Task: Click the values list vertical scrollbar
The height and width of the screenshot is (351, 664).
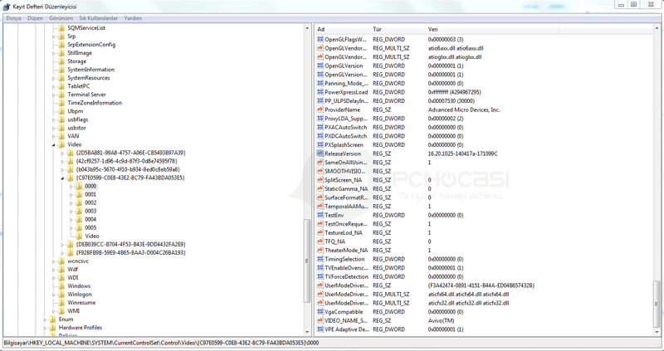Action: (x=657, y=183)
